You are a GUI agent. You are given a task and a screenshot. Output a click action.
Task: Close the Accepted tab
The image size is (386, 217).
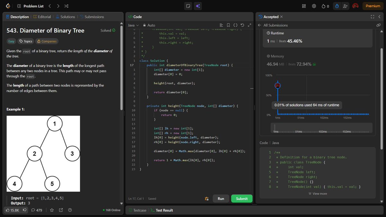click(281, 17)
